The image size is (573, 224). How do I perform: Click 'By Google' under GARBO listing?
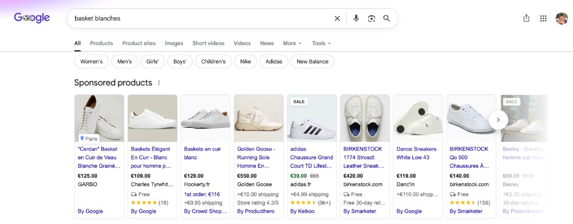pyautogui.click(x=90, y=211)
